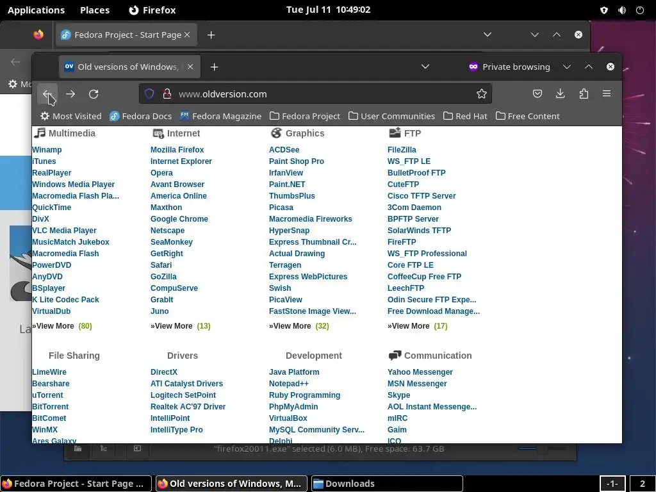Expand the list all tabs chevron in private window
Viewport: 656px width, 492px height.
(425, 67)
